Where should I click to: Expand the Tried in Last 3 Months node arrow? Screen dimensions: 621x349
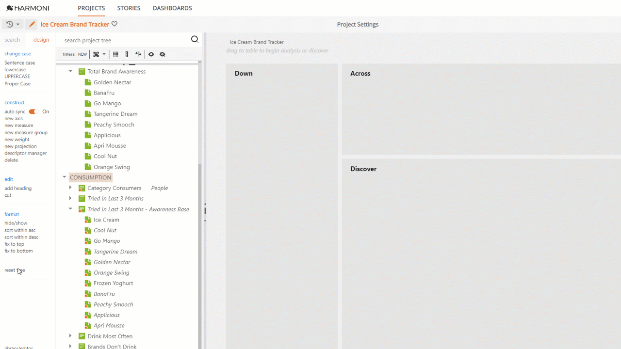point(70,198)
